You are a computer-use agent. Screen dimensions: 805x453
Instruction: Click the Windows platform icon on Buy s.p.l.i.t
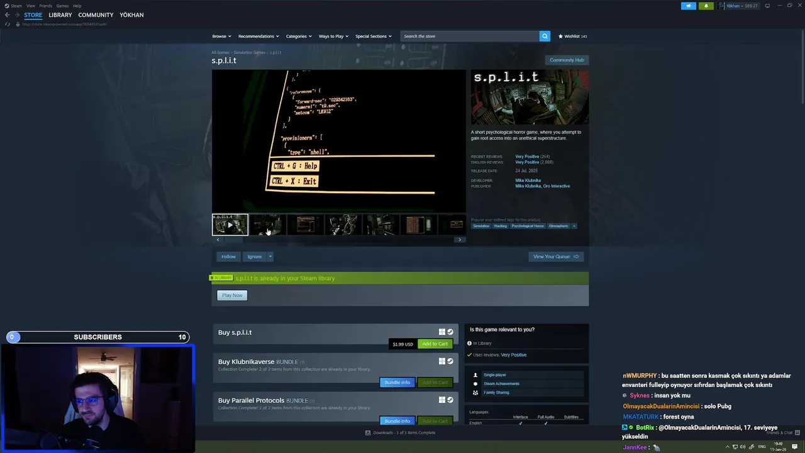click(x=442, y=332)
